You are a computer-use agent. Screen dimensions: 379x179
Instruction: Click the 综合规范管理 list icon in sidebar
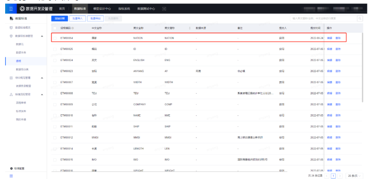click(x=11, y=78)
